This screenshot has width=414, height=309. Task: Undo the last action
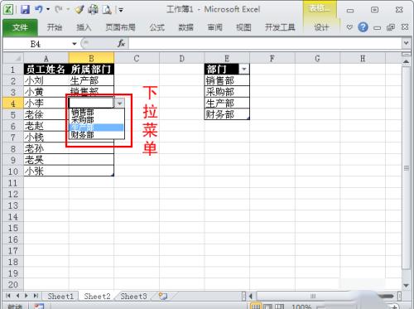coord(39,9)
